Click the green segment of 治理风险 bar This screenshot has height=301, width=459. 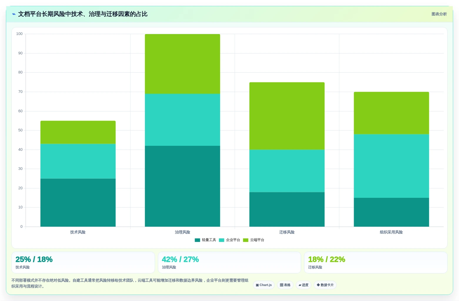182,64
